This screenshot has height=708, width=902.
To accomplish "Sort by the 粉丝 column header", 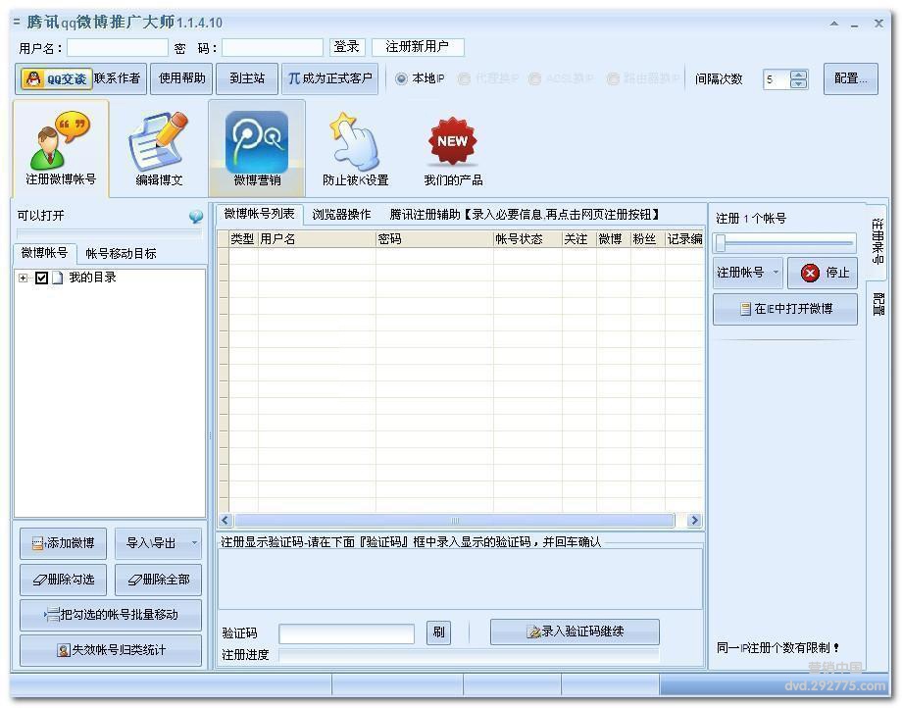I will tap(647, 239).
